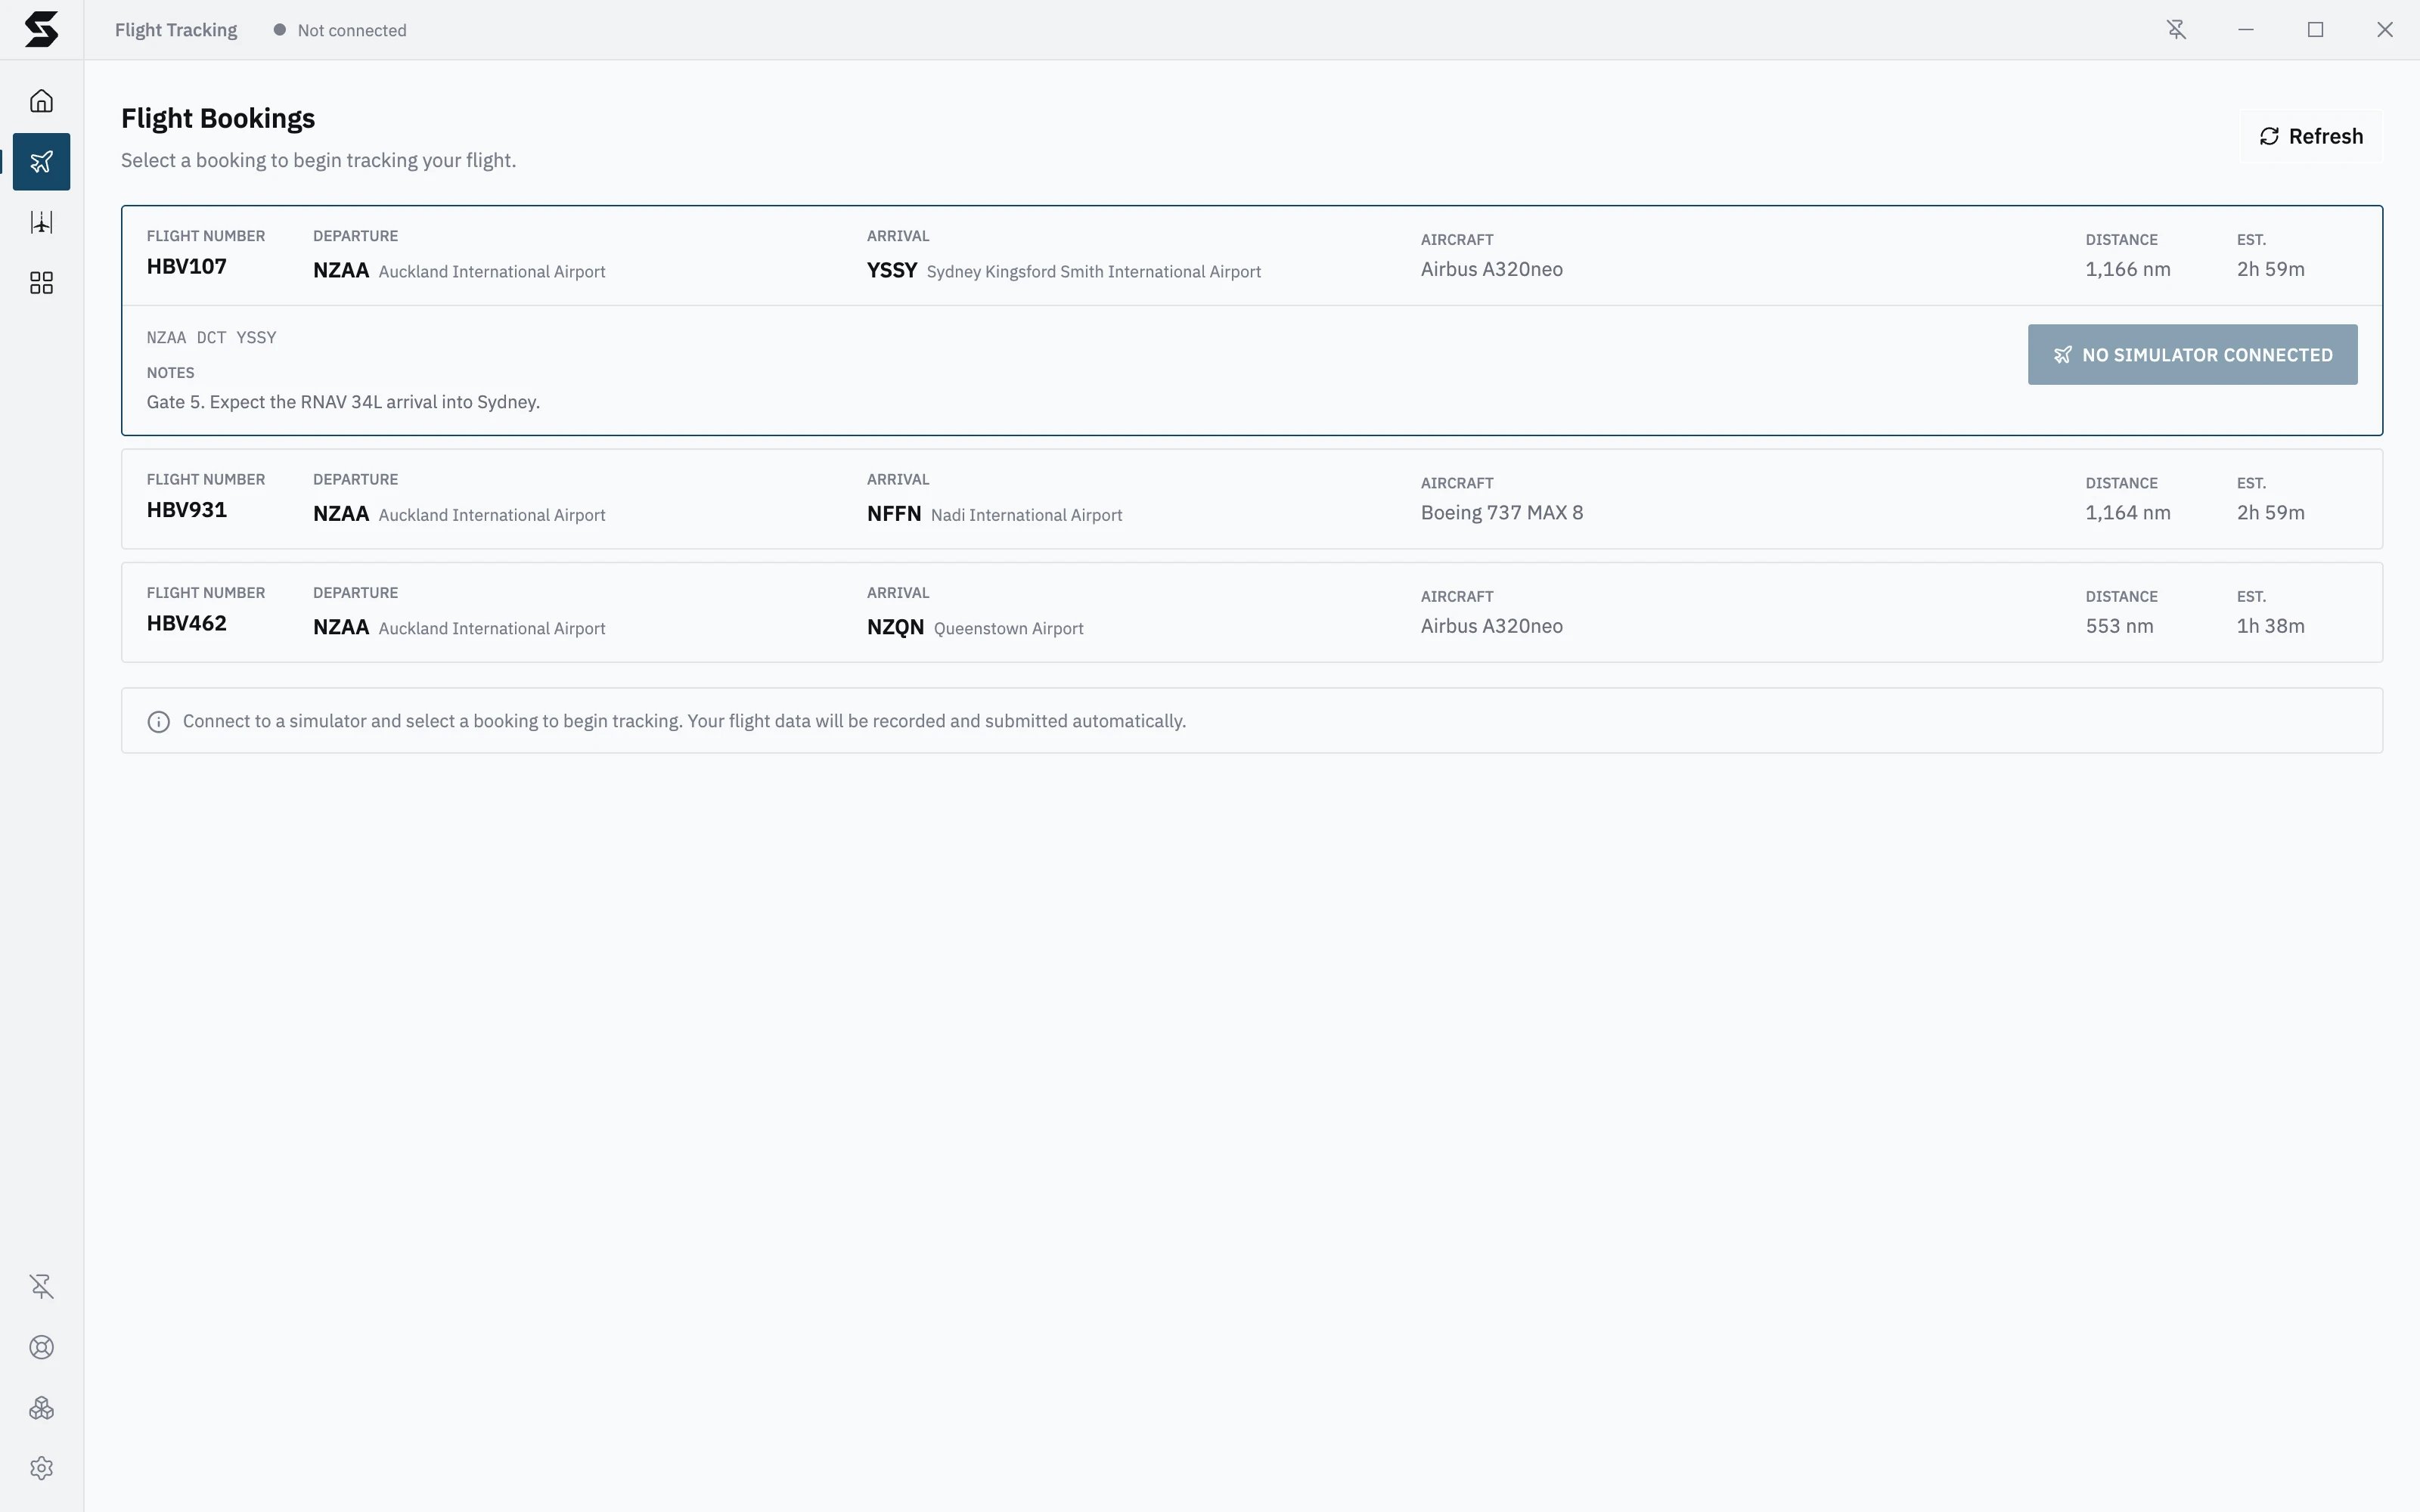Click the HBV107 flight number
2420x1512 pixels.
tap(187, 267)
